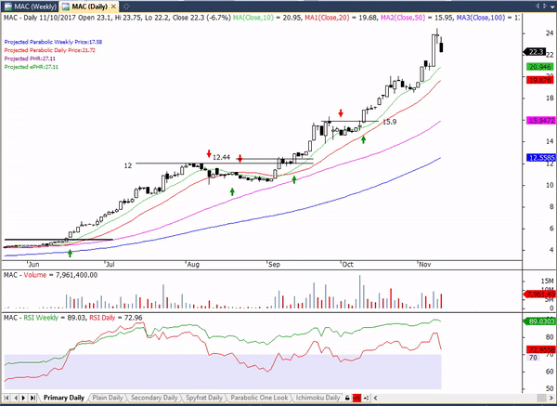Click the red 72.9558 RSI tag
Image resolution: width=557 pixels, height=406 pixels.
540,350
